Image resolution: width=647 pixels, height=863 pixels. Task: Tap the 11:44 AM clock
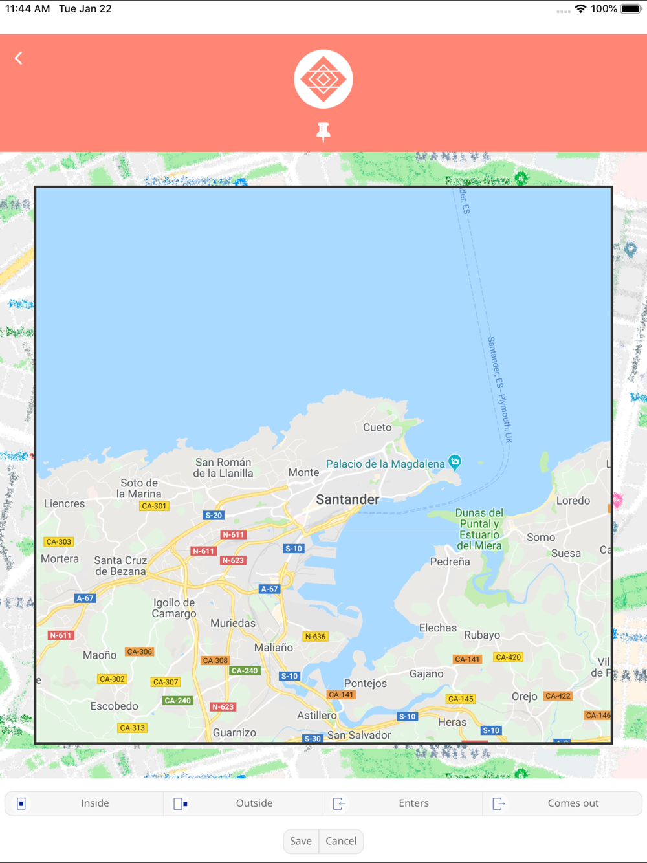[27, 9]
